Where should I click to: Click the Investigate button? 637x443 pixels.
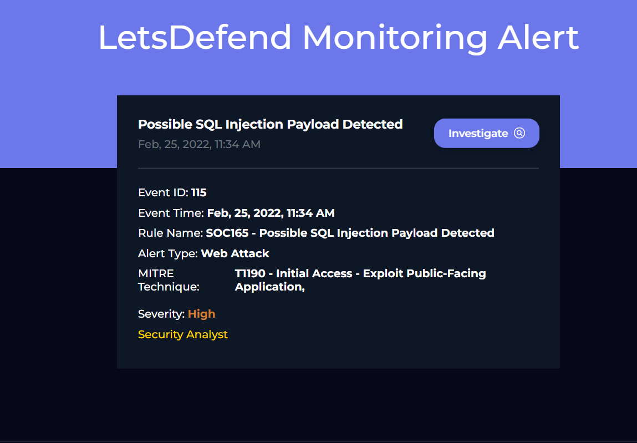click(x=486, y=133)
